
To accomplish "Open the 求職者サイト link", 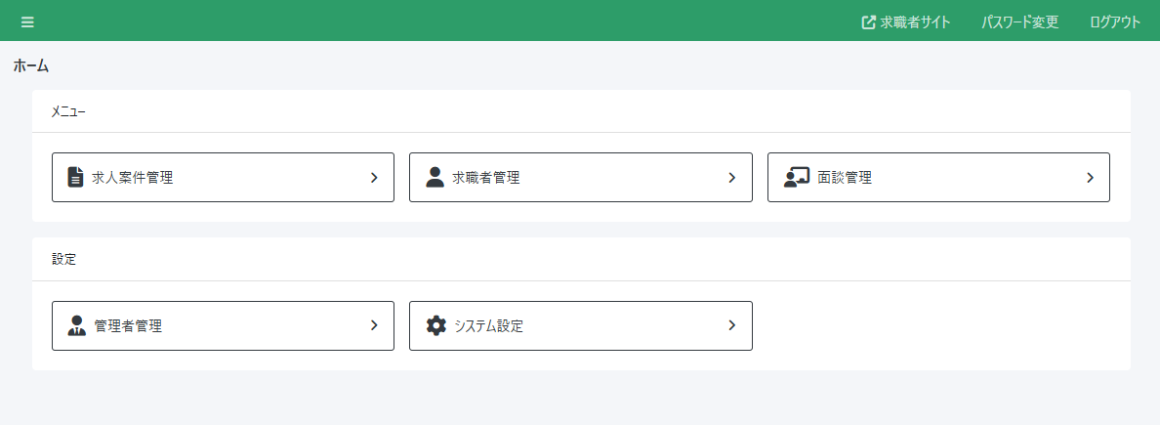I will pos(915,22).
